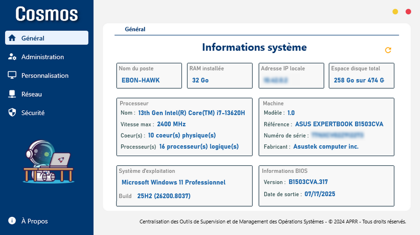420x235 pixels.
Task: Open the Sécurité section
Action: click(x=33, y=113)
